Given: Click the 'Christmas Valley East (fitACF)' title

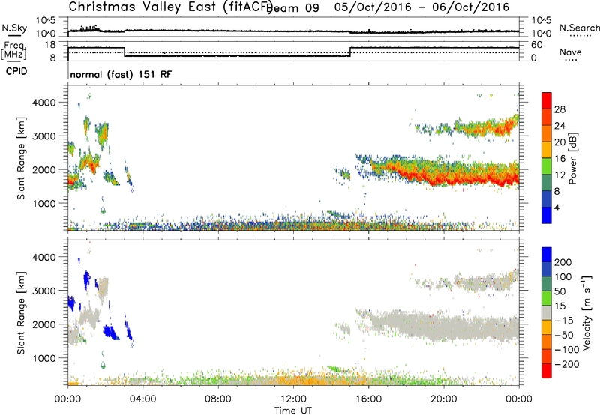Looking at the screenshot, I should click(x=171, y=7).
